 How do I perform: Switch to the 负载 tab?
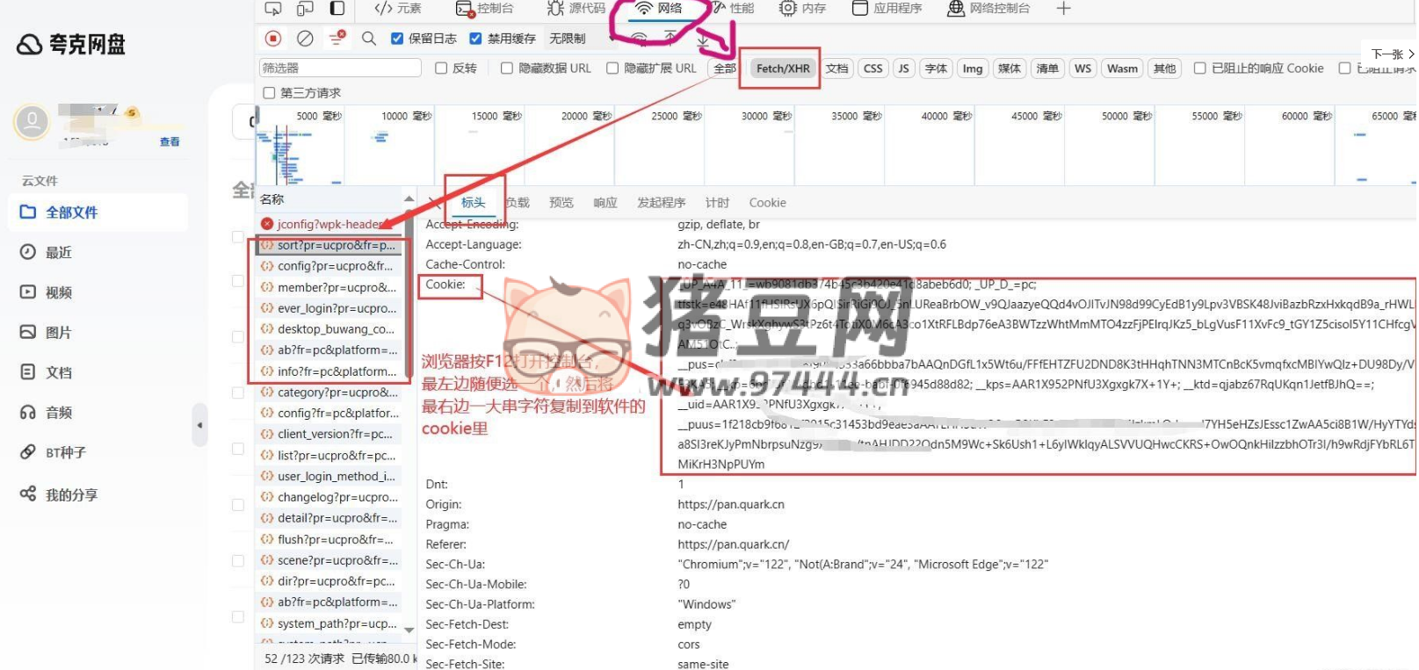(x=518, y=203)
